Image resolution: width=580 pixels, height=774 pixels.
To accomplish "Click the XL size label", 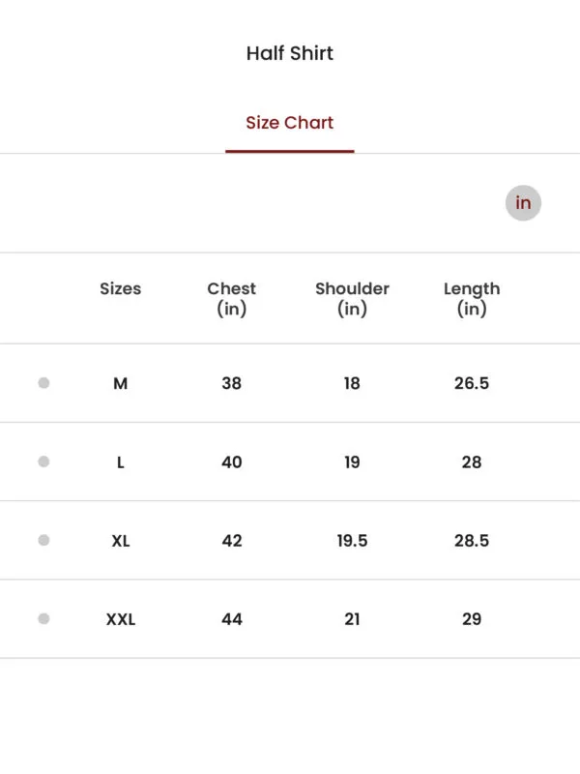I will click(x=121, y=541).
